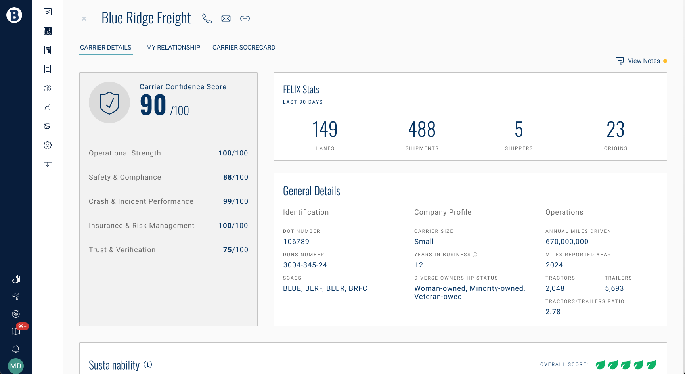Select the Carrier Details tab
Viewport: 685px width, 374px height.
[x=106, y=48]
